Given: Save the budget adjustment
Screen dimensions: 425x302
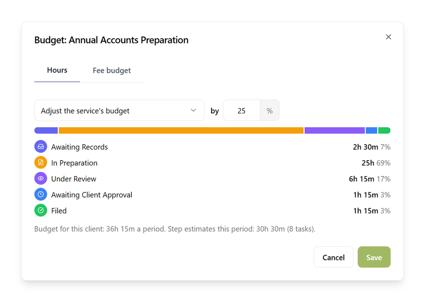Looking at the screenshot, I should pyautogui.click(x=374, y=257).
